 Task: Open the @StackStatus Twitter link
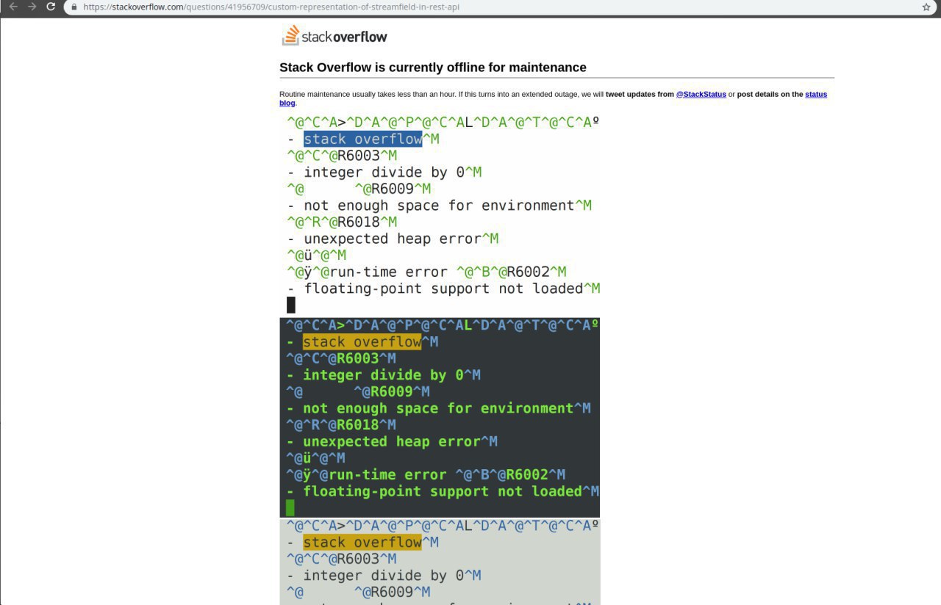point(701,94)
